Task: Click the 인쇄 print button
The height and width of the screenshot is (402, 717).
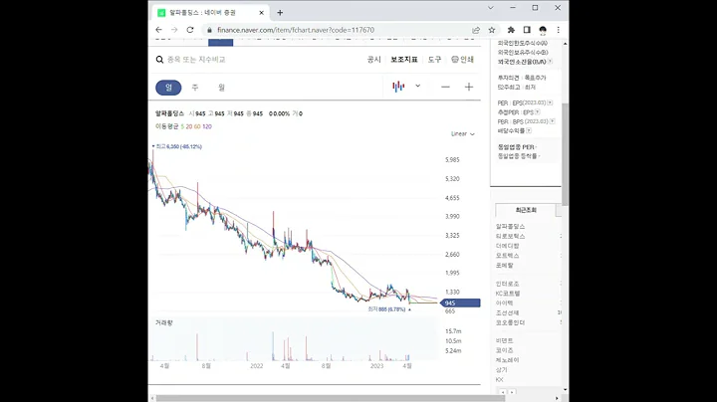Action: point(462,60)
